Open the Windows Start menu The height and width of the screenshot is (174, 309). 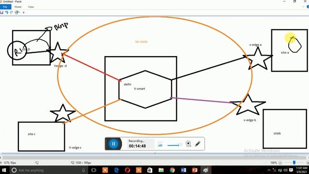(3, 170)
